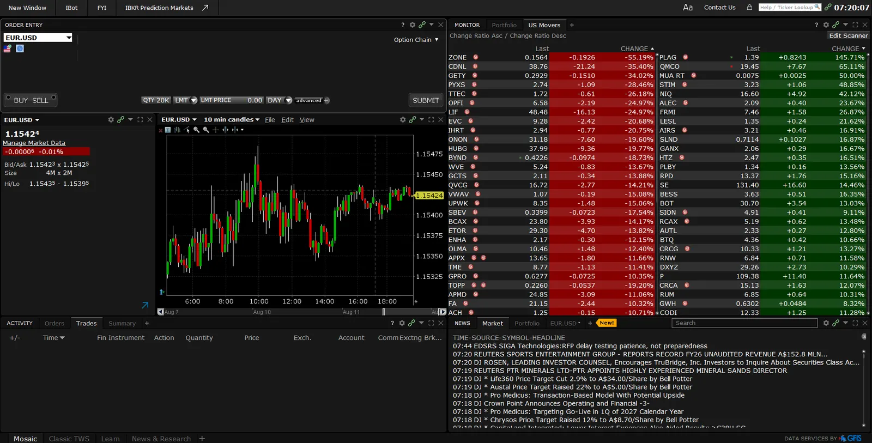The width and height of the screenshot is (872, 443).
Task: Click the SUBMIT order button
Action: pyautogui.click(x=426, y=100)
